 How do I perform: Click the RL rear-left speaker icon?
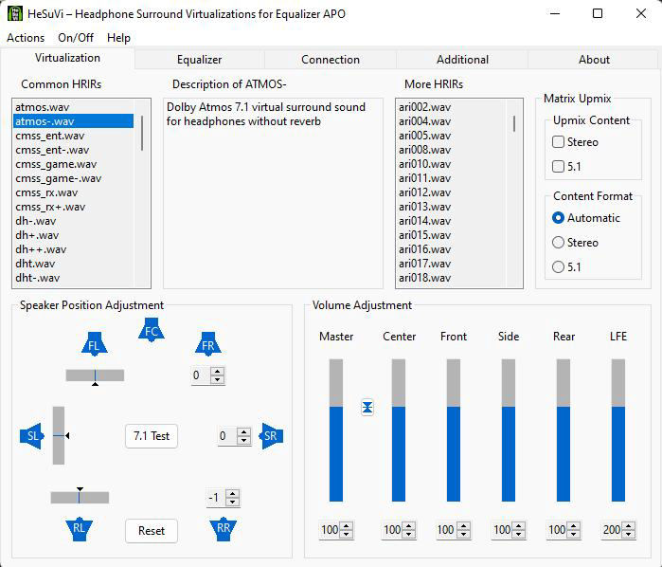pos(79,529)
